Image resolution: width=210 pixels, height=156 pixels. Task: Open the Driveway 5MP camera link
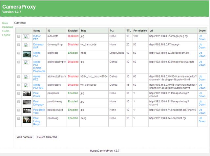click(x=38, y=46)
